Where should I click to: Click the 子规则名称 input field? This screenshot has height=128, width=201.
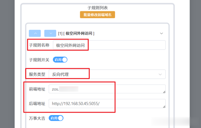pos(109,45)
